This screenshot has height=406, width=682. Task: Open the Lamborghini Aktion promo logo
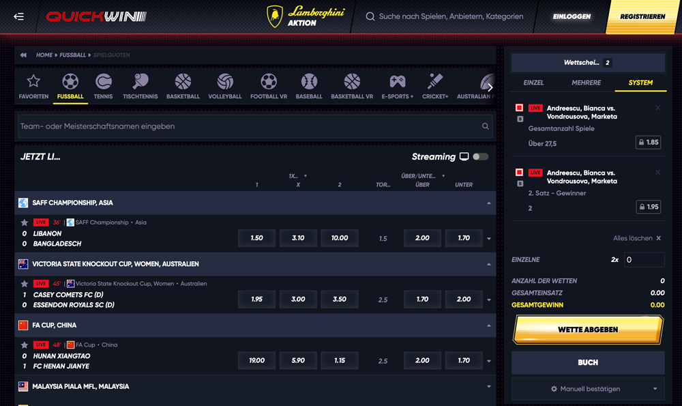coord(306,16)
